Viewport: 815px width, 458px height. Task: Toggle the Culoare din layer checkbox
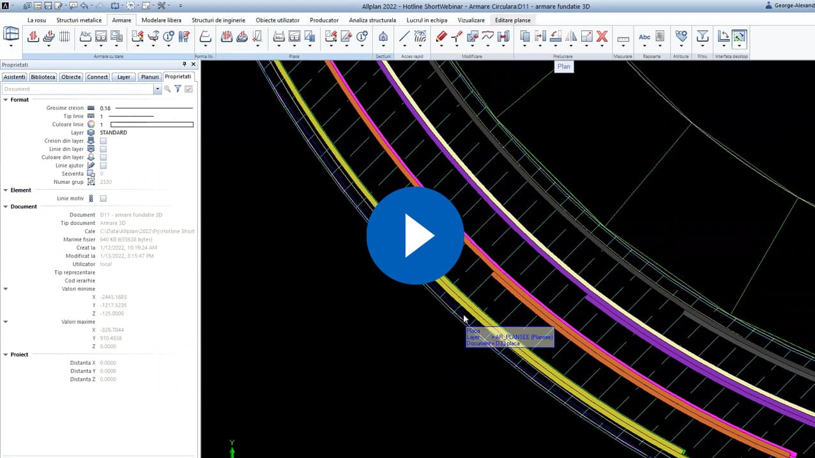point(103,158)
